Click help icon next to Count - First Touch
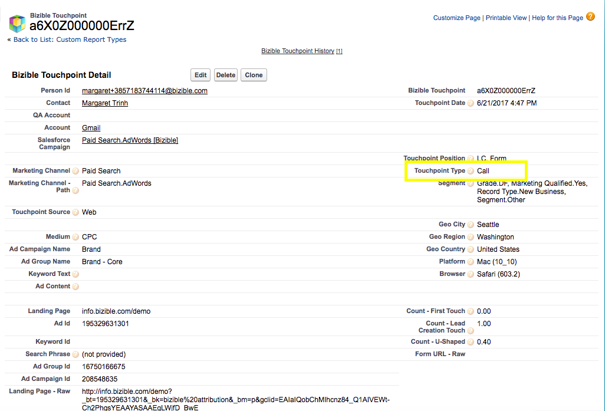 pyautogui.click(x=471, y=311)
